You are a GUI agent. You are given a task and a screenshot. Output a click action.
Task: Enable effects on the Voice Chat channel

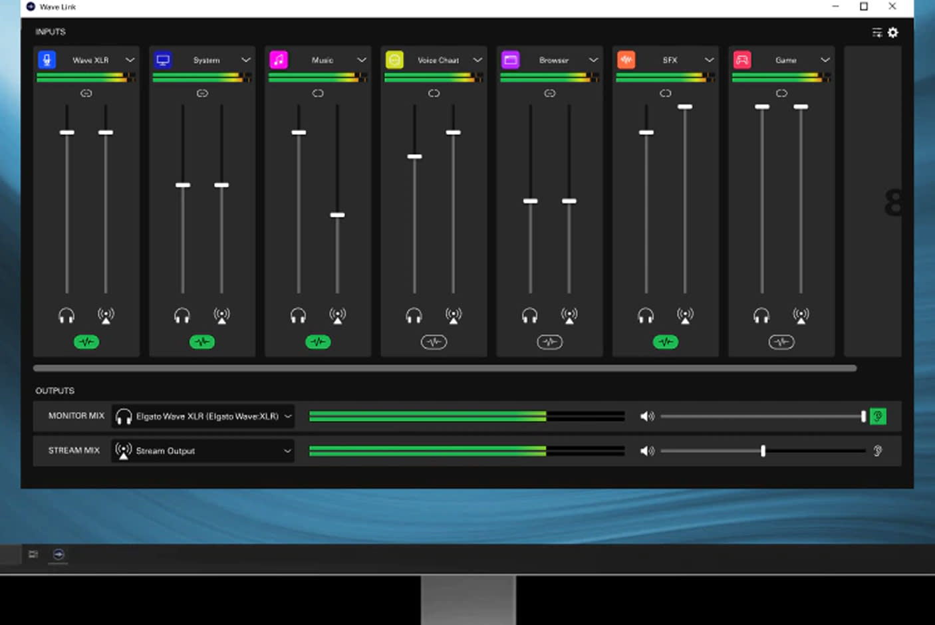(434, 342)
